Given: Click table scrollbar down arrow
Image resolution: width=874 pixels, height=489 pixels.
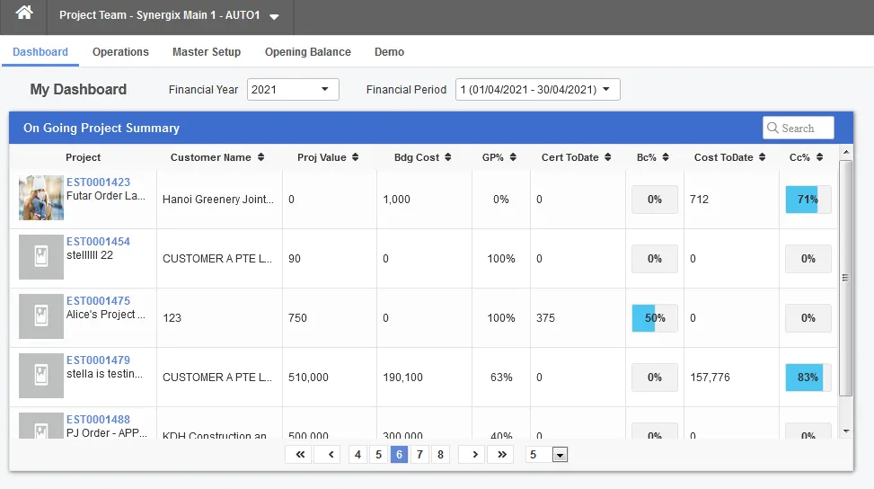Looking at the screenshot, I should (x=846, y=431).
